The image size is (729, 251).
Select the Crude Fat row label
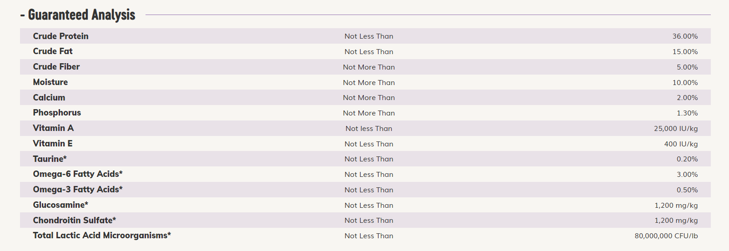(53, 51)
